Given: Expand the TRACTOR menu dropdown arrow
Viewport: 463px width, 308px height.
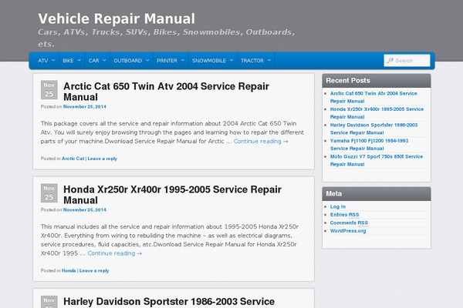Looking at the screenshot, I should (269, 60).
